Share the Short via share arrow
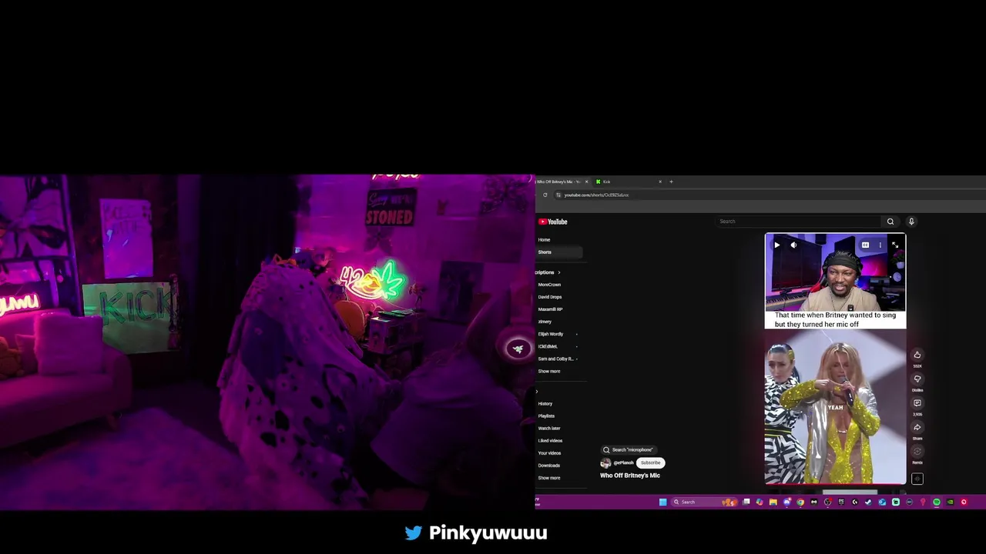Viewport: 986px width, 554px height. (917, 427)
